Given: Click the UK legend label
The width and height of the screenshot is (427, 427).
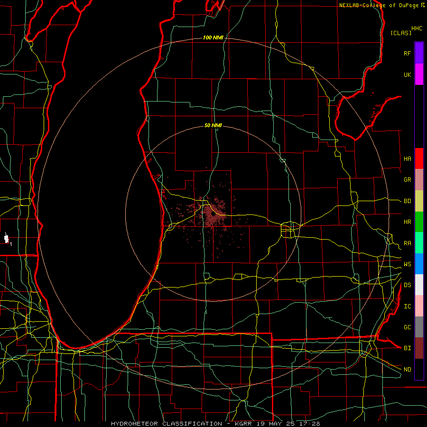Looking at the screenshot, I should click(407, 74).
